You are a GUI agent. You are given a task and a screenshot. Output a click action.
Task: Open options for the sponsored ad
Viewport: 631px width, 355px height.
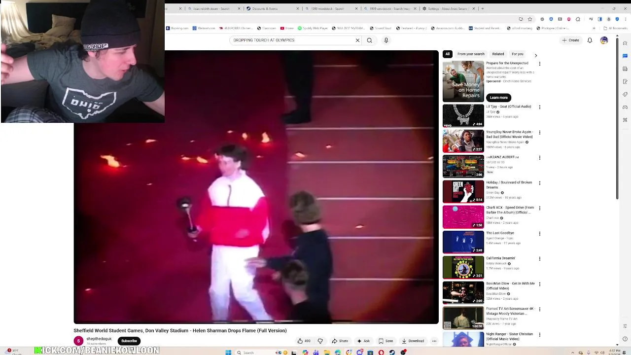tap(540, 64)
